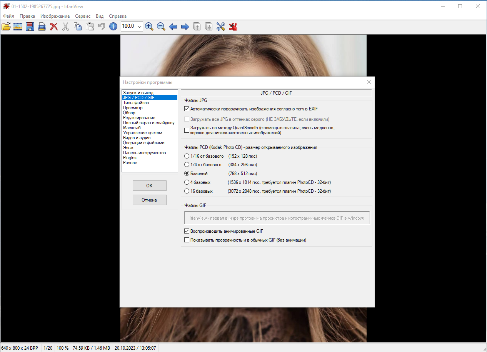Screen dimensions: 487x352
Task: Click the Zoom in magnifier icon
Action: click(149, 27)
